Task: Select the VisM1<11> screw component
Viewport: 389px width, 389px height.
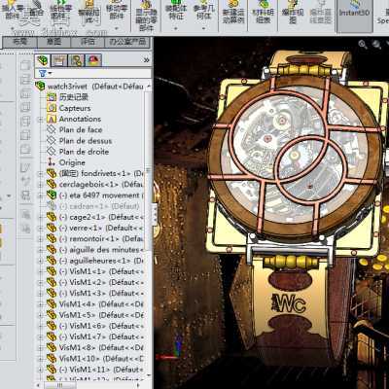Action: point(101,370)
